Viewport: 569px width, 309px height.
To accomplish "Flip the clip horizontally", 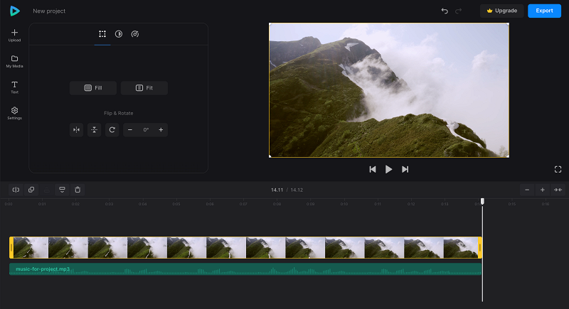I will (77, 130).
